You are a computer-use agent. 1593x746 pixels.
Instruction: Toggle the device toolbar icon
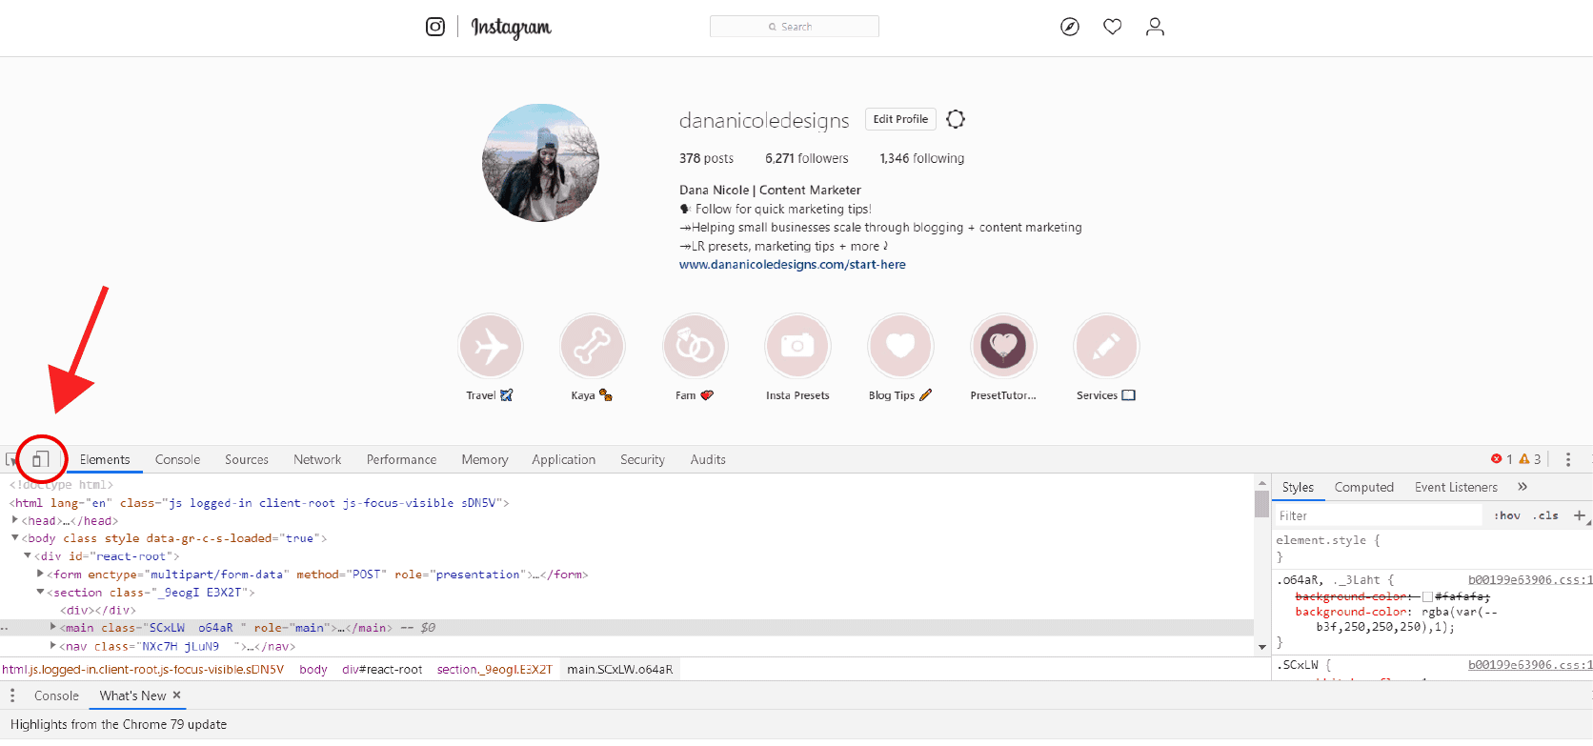click(40, 459)
